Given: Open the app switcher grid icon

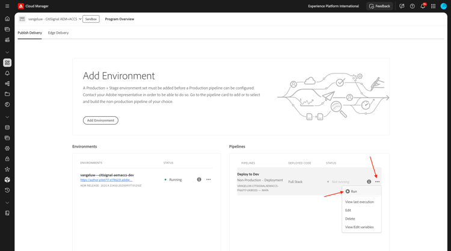Looking at the screenshot, I should (x=433, y=6).
